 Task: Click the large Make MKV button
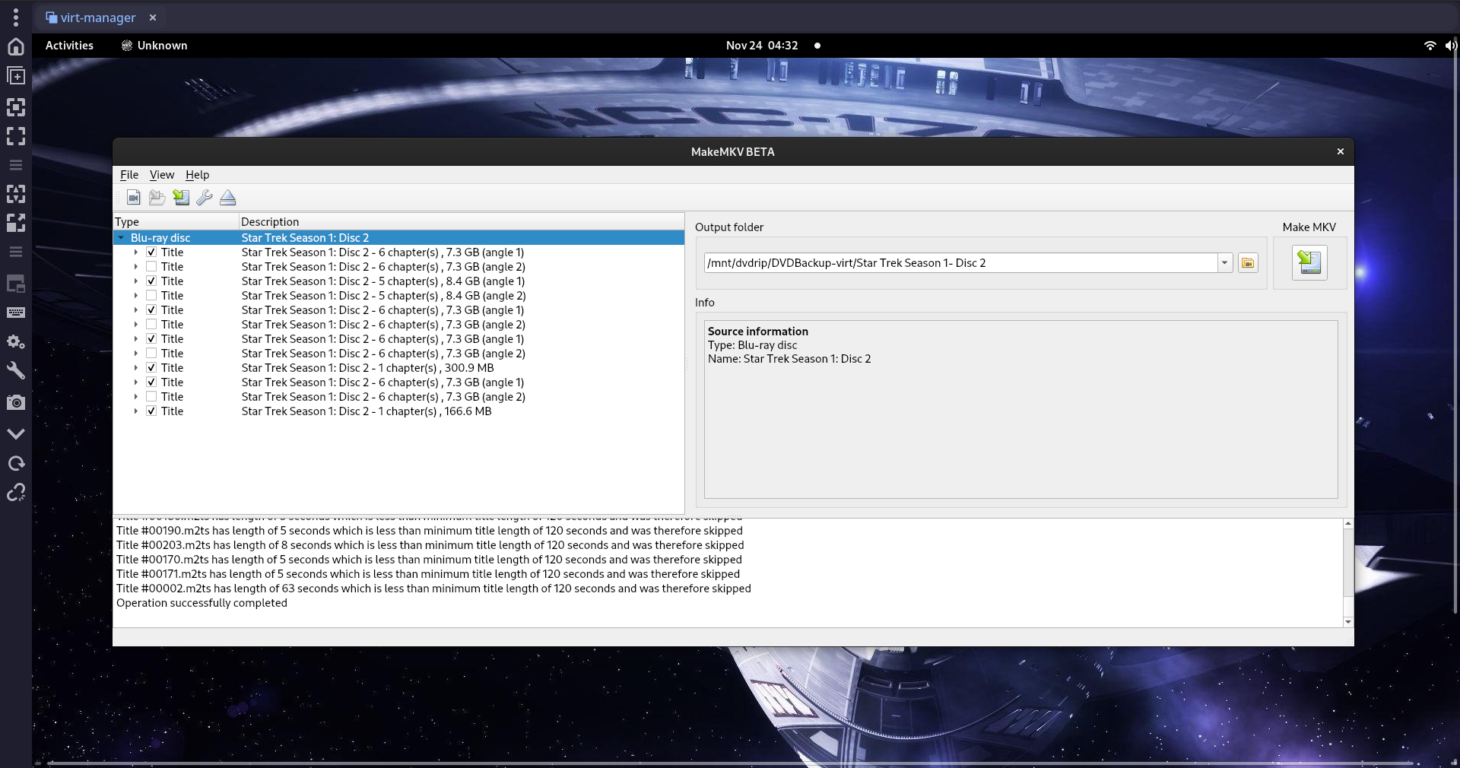[1309, 263]
